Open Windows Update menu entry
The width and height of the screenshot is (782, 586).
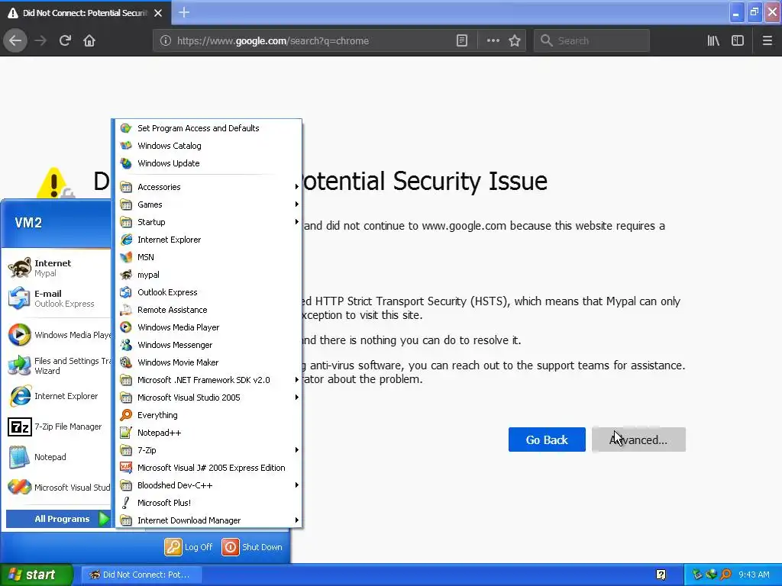[208, 163]
